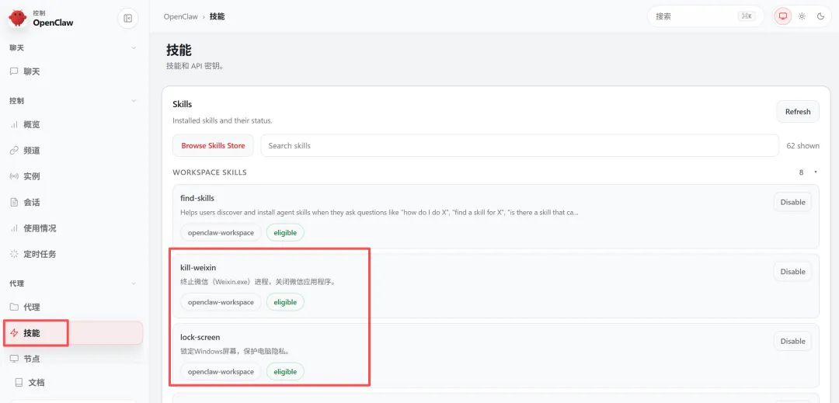Select the kill-weixin skill title
839x403 pixels.
tap(198, 268)
